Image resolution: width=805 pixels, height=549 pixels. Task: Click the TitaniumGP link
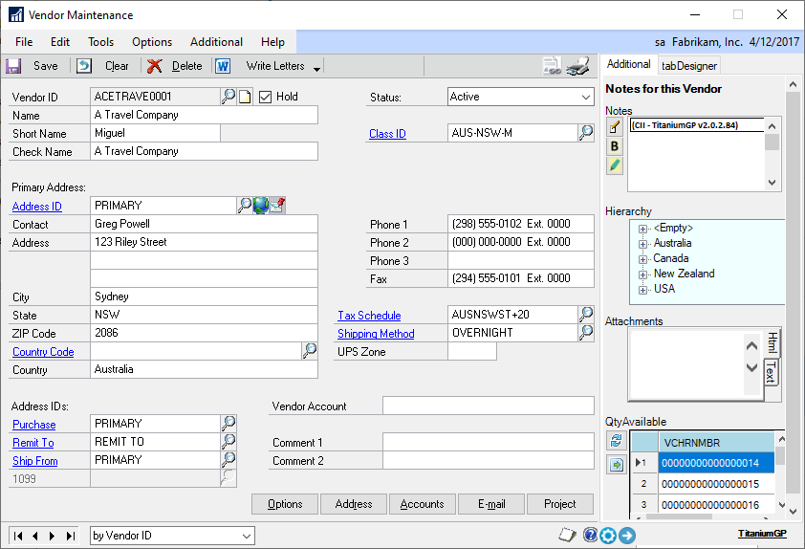pos(762,534)
